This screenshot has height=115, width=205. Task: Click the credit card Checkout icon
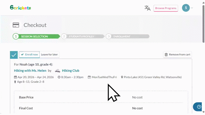coord(16,25)
